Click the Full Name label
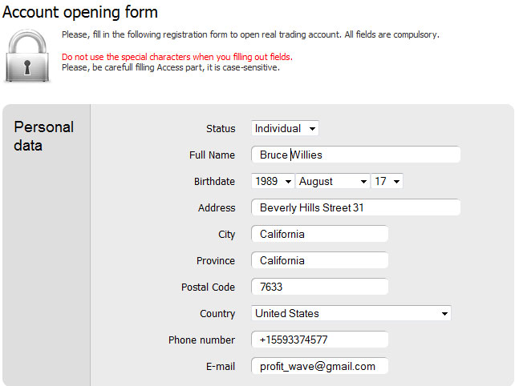The height and width of the screenshot is (386, 515). click(x=212, y=155)
